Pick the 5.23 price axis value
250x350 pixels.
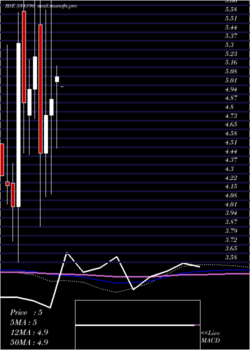pos(231,54)
